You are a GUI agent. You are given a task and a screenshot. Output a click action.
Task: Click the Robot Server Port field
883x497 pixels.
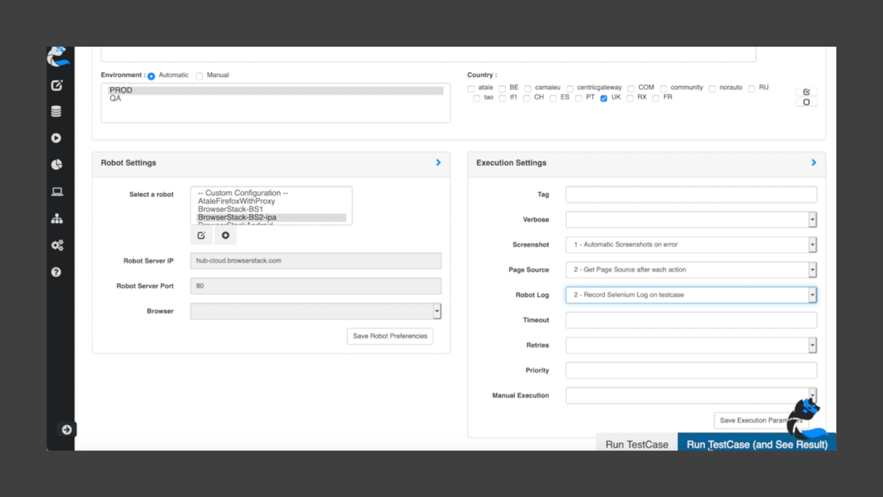(x=315, y=286)
